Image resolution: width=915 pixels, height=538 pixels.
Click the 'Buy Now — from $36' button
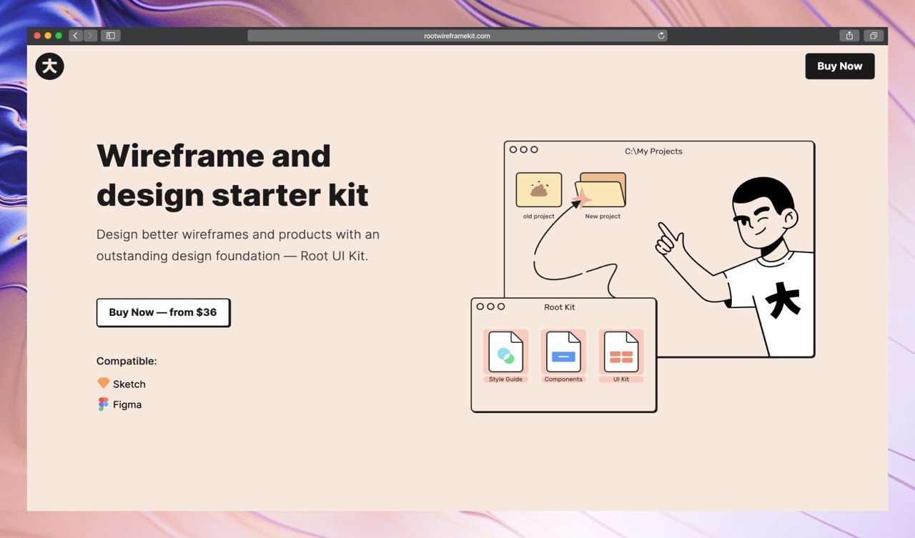[x=163, y=312]
